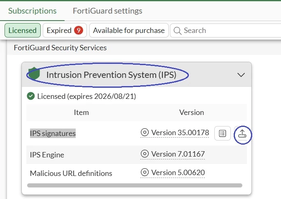
Task: Select the Licensed filter
Action: coord(23,30)
